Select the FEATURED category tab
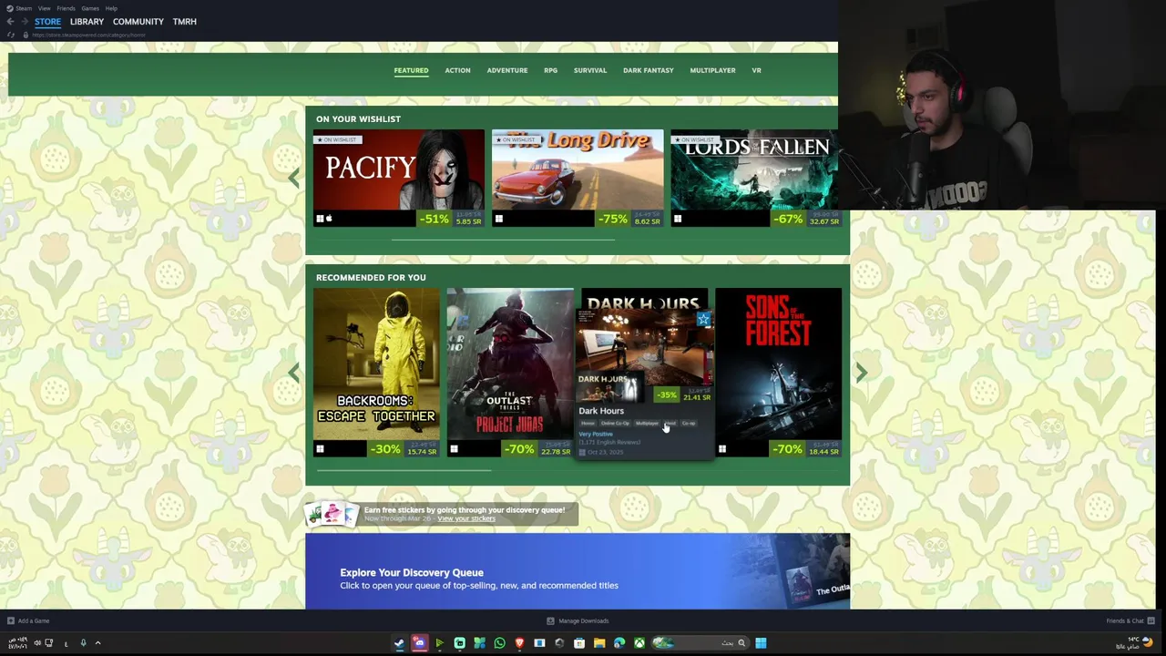Screen dimensions: 1166x656 (x=411, y=70)
